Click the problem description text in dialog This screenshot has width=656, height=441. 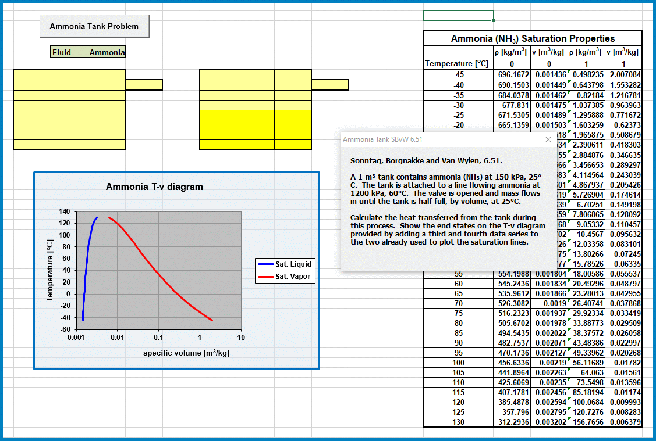tap(446, 209)
